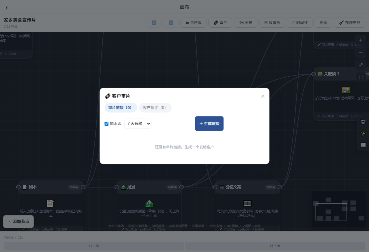Click the redo icon in toolbar
The height and width of the screenshot is (252, 369).
pos(171,22)
